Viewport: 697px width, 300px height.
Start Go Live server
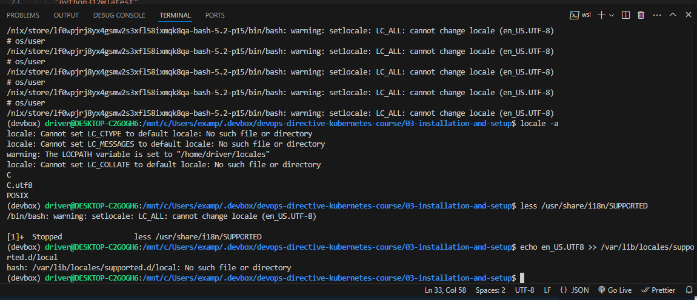click(615, 290)
